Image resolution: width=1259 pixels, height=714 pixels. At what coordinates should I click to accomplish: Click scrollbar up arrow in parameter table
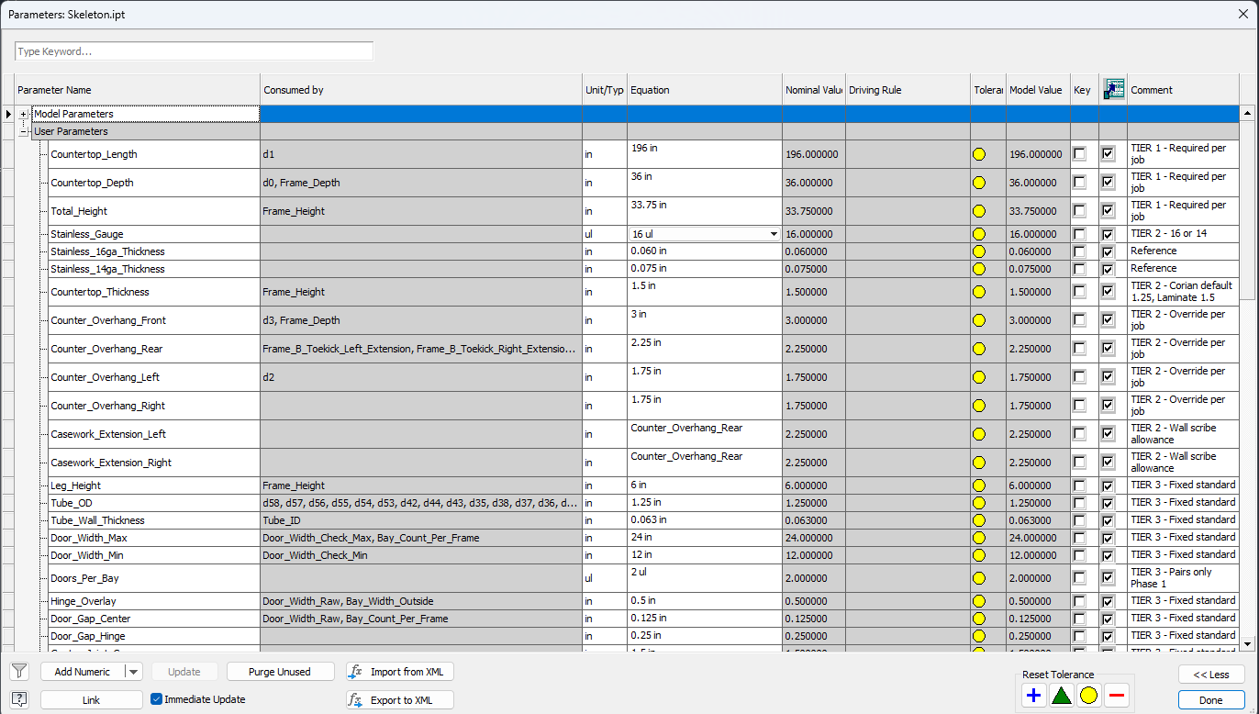(x=1247, y=113)
